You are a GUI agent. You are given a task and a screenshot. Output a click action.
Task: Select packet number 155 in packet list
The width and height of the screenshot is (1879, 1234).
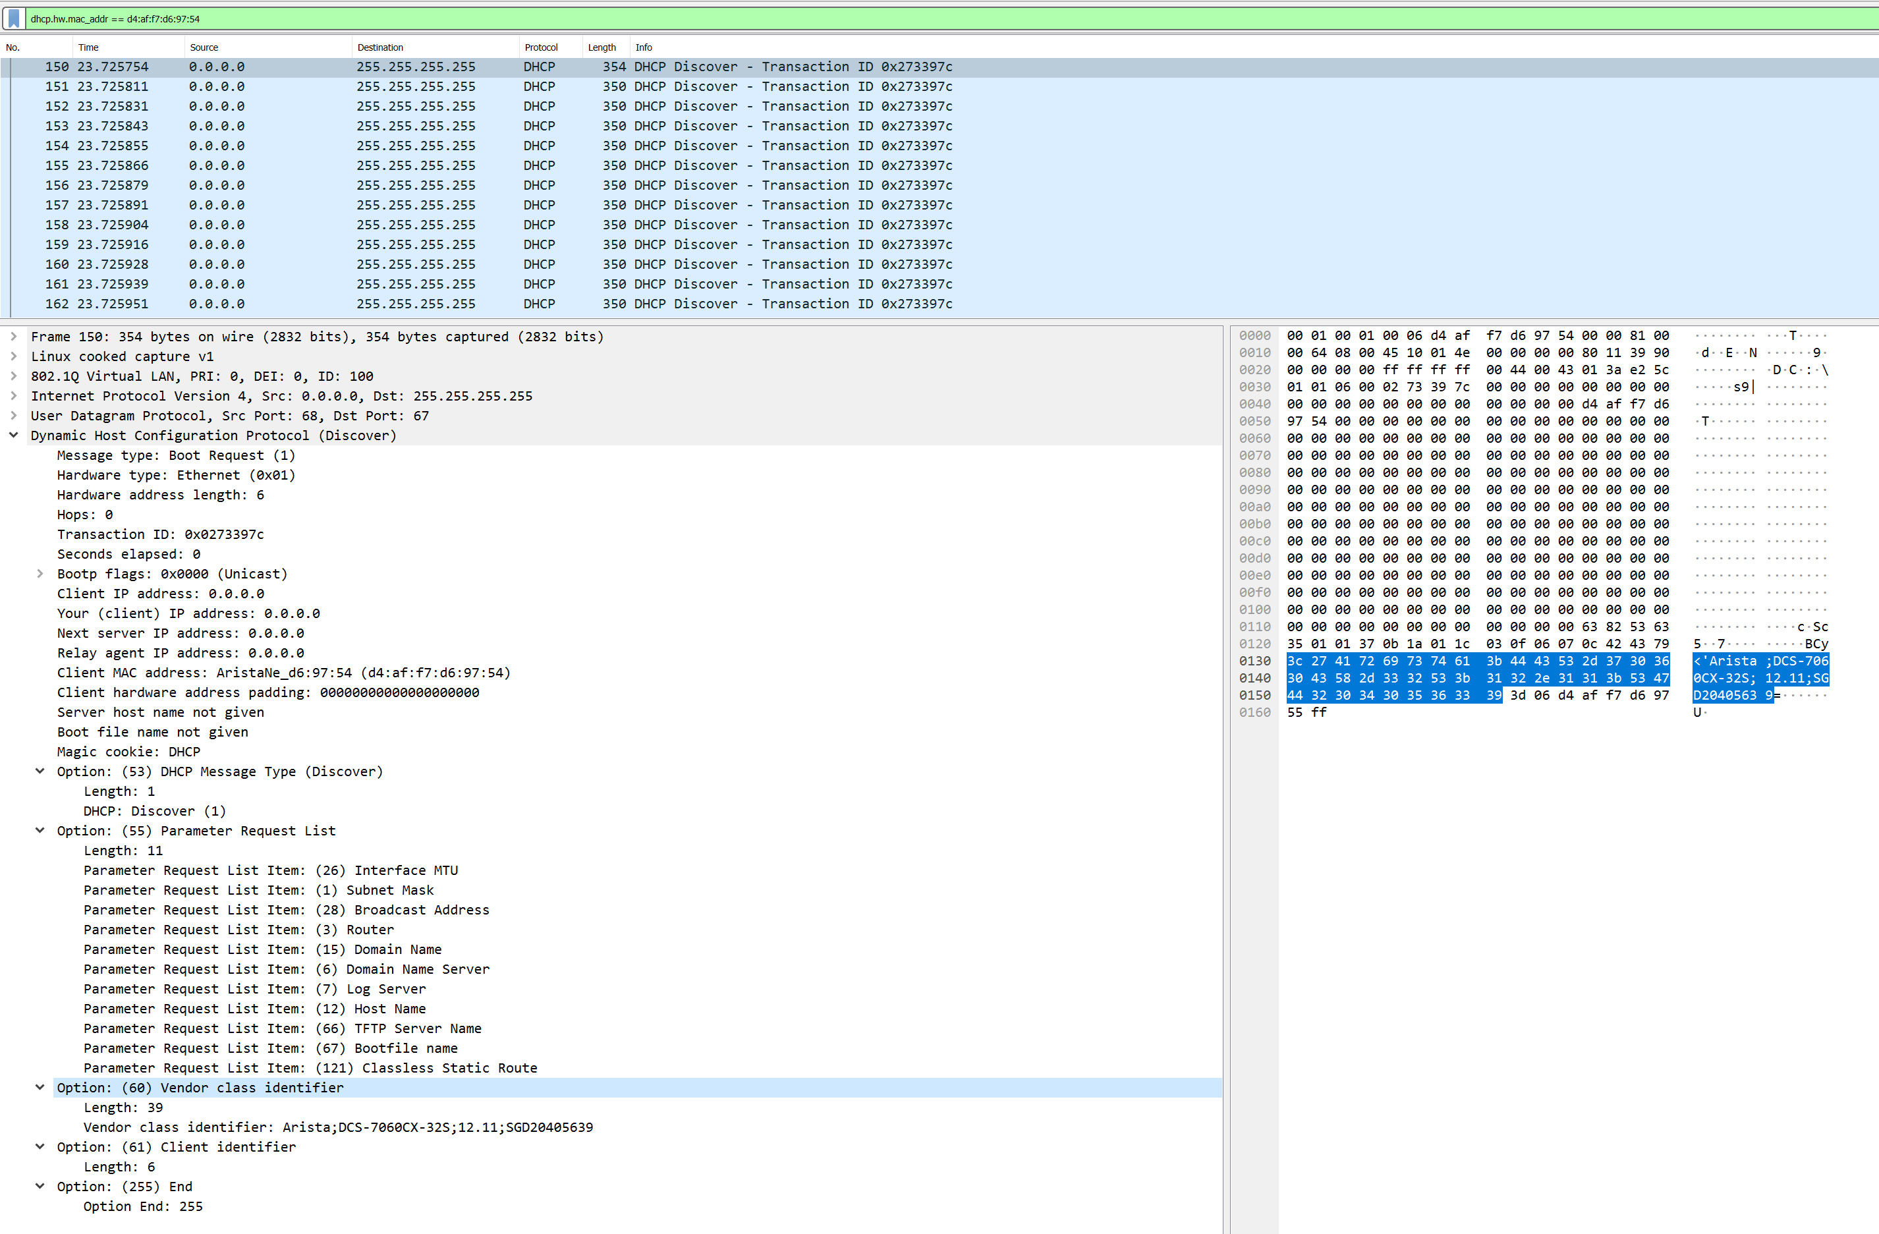(316, 165)
